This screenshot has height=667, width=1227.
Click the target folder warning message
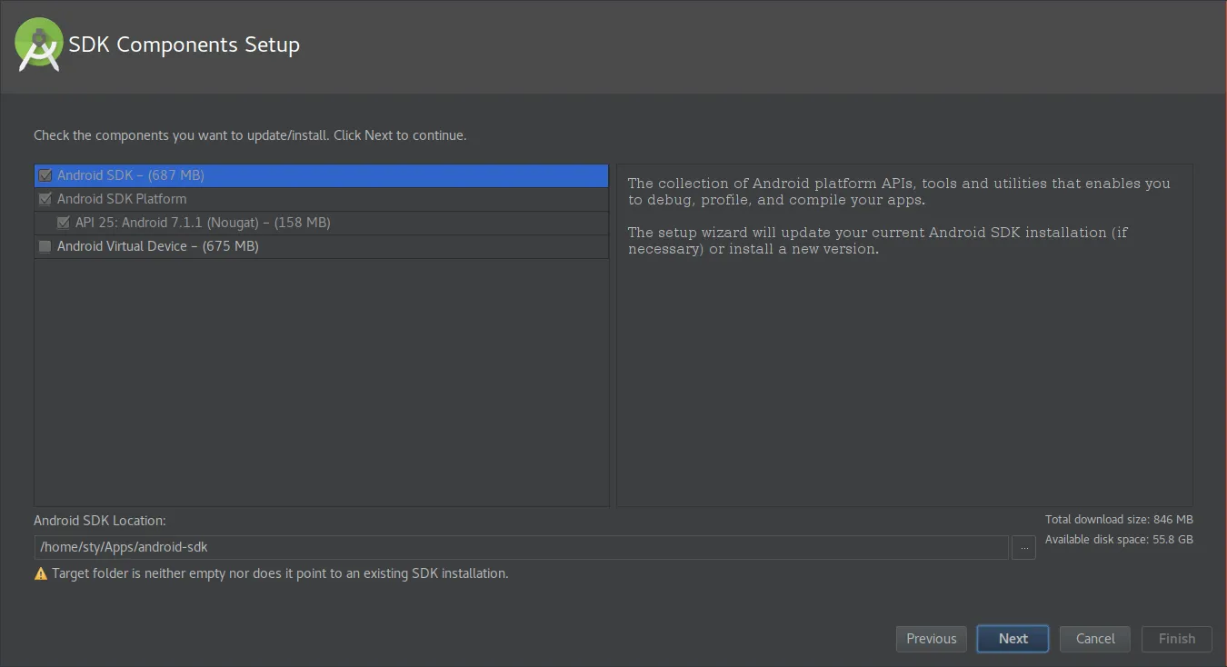point(280,573)
